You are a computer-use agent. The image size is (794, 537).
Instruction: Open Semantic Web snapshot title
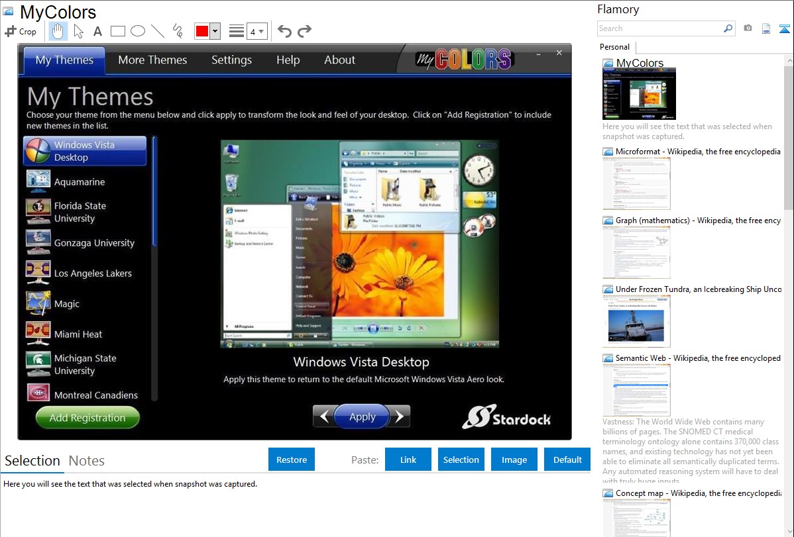[698, 358]
